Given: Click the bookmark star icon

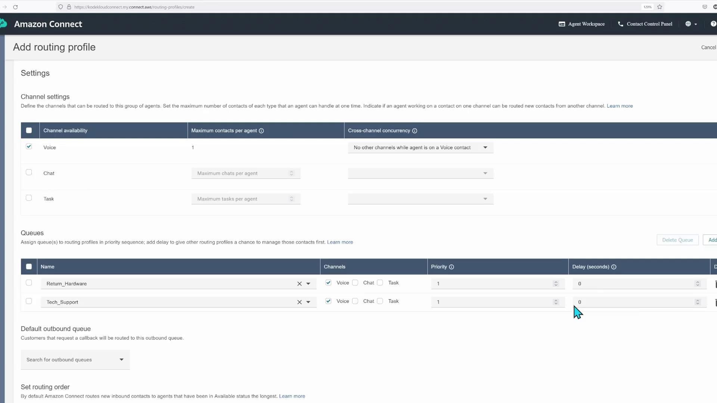Looking at the screenshot, I should 659,7.
